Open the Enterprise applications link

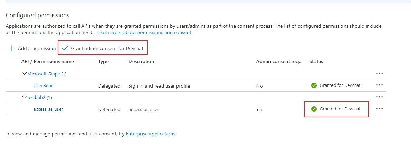[150, 134]
